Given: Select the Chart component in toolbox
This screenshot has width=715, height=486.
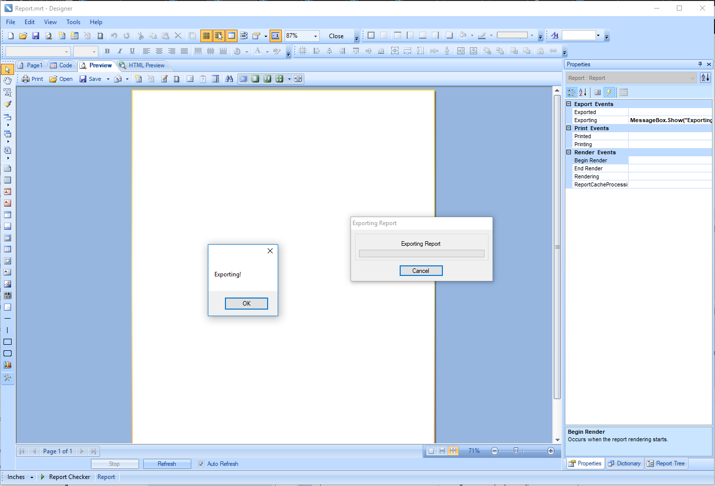Looking at the screenshot, I should coord(8,365).
